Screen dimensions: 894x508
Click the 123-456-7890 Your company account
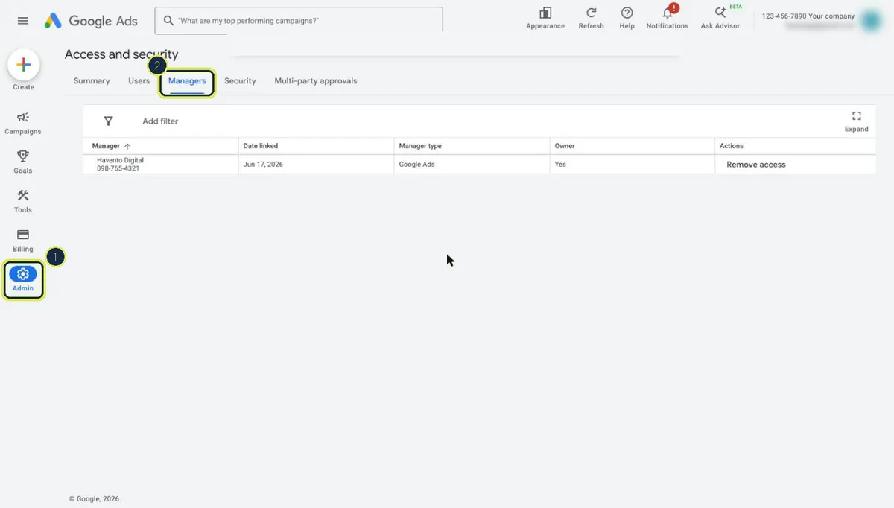click(808, 16)
